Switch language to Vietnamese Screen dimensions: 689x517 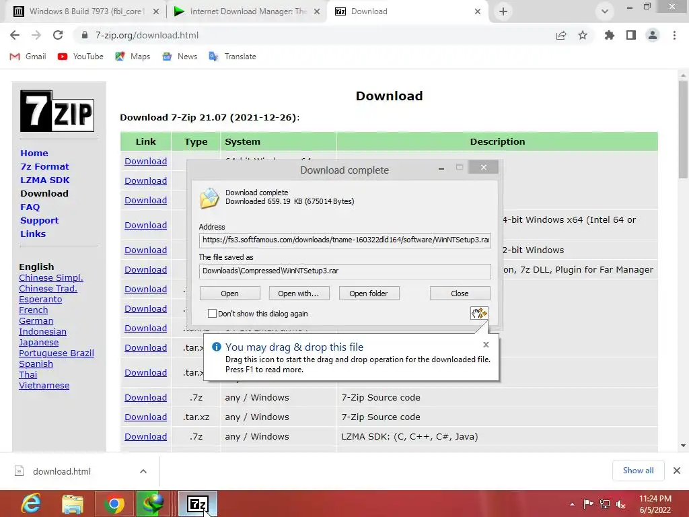pyautogui.click(x=44, y=385)
